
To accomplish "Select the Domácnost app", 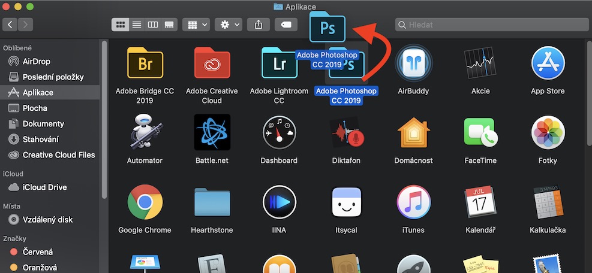I will [413, 132].
